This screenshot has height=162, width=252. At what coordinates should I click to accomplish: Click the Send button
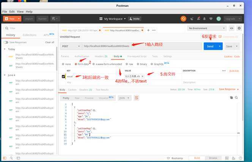point(210,46)
